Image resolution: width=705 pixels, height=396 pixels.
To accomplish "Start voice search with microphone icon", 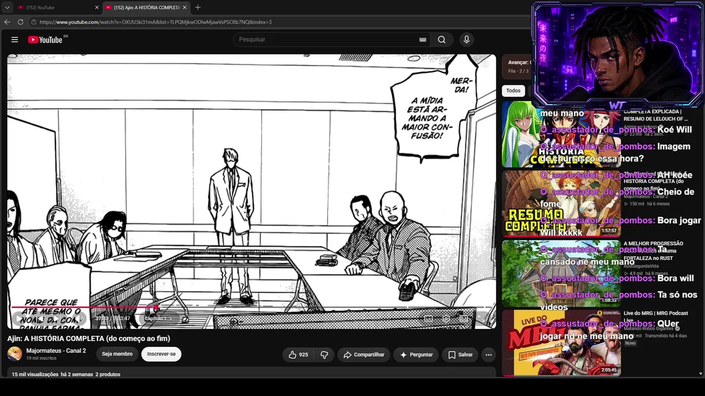I will [x=467, y=40].
